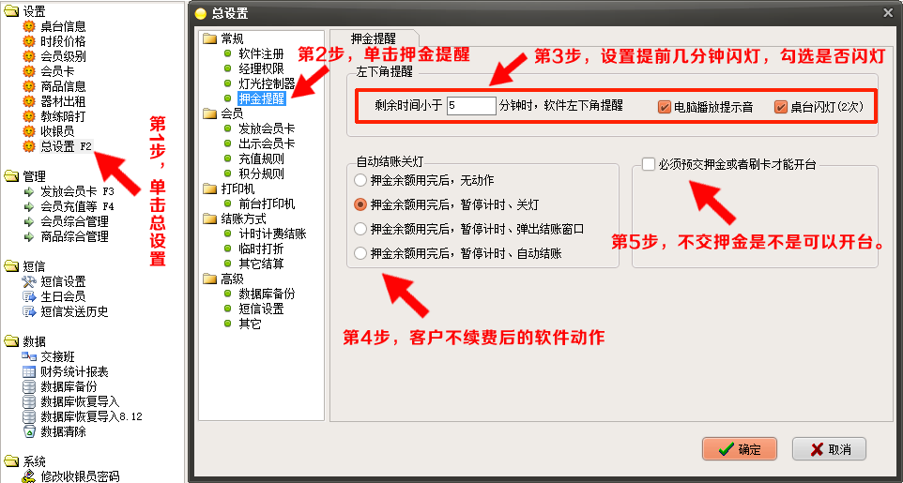Click the sun icon beside 收银员
903x483 pixels.
pos(28,130)
